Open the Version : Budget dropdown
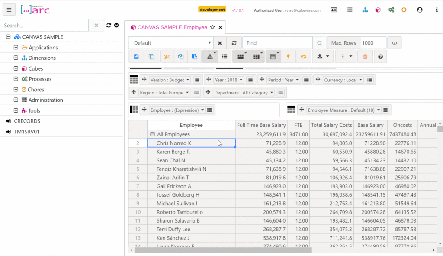This screenshot has width=443, height=256. tap(170, 80)
